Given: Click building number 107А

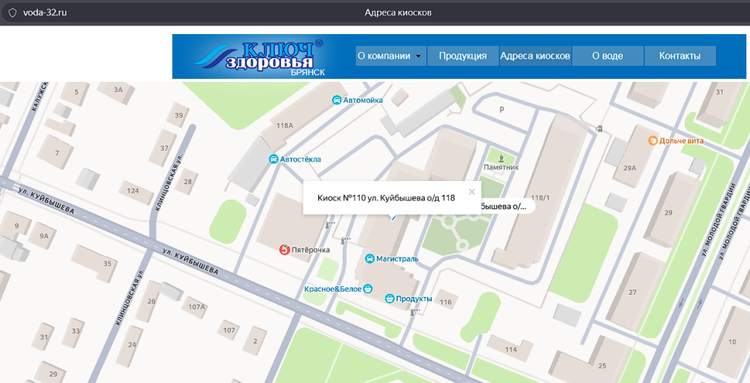Looking at the screenshot, I should pos(196,306).
